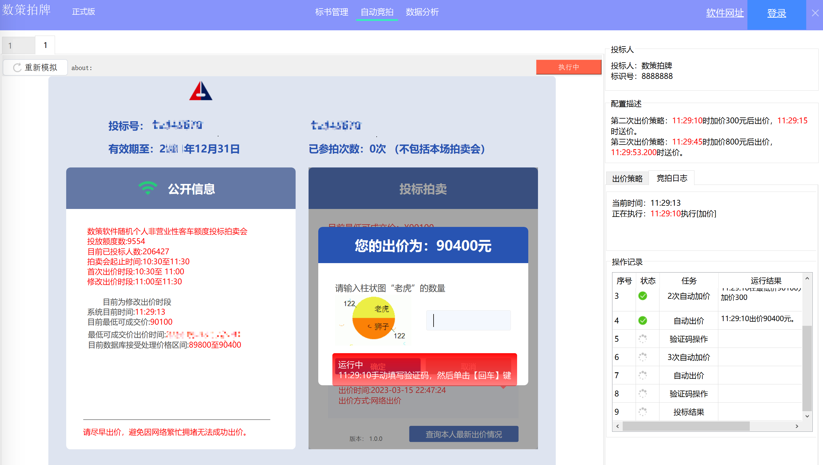Click pending spinner icon in row 7
The width and height of the screenshot is (823, 465).
pos(642,375)
